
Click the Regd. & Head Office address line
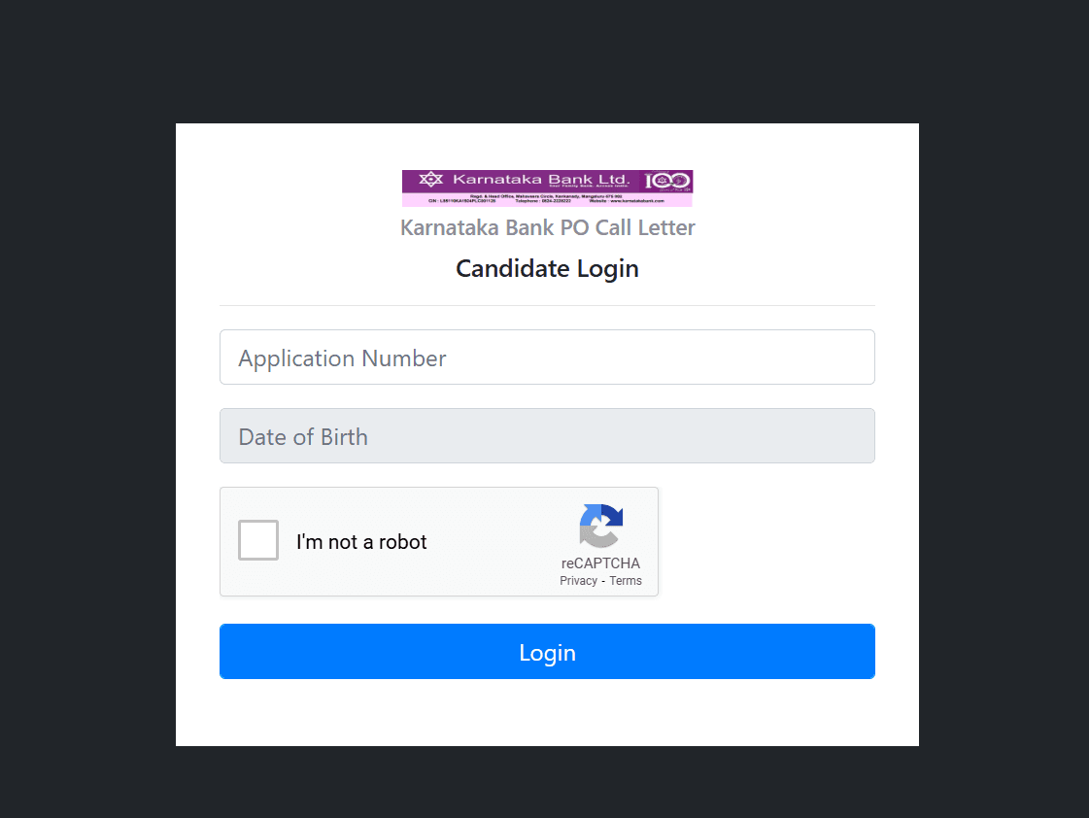click(547, 196)
